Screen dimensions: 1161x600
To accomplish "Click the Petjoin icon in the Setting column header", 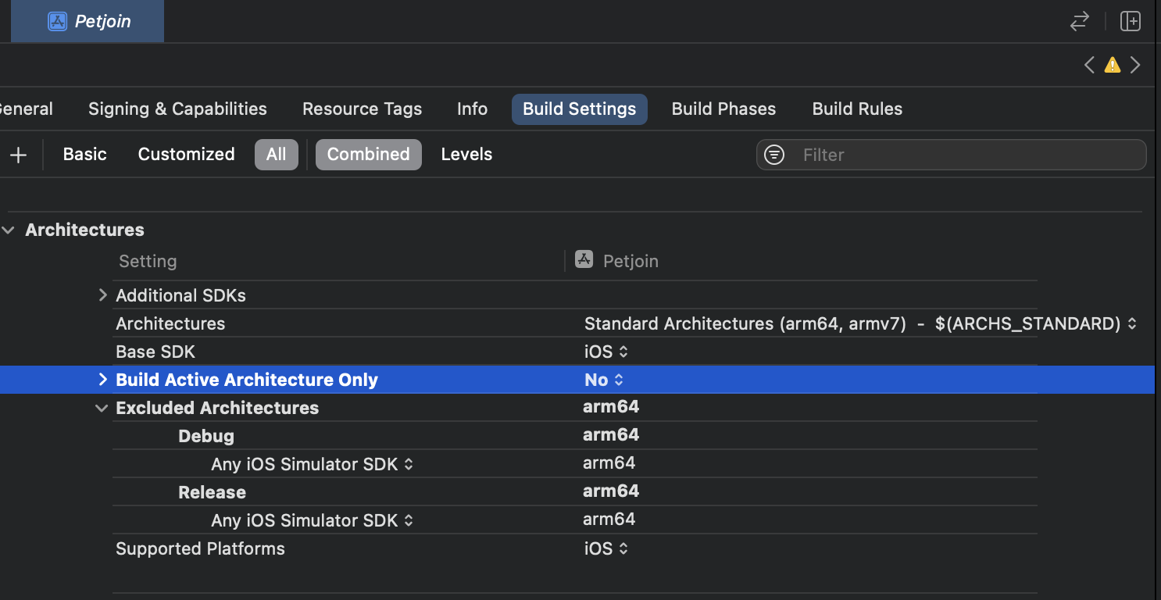I will 584,259.
